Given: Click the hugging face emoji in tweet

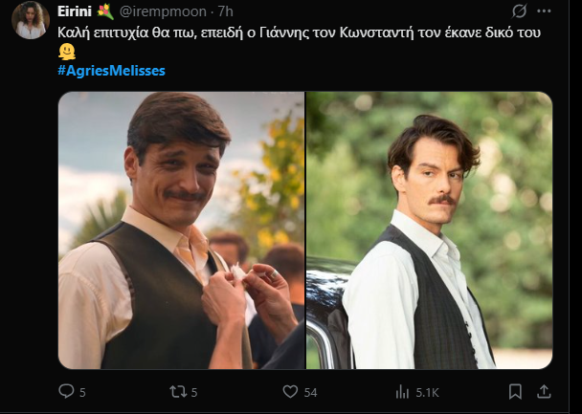Looking at the screenshot, I should [x=66, y=52].
